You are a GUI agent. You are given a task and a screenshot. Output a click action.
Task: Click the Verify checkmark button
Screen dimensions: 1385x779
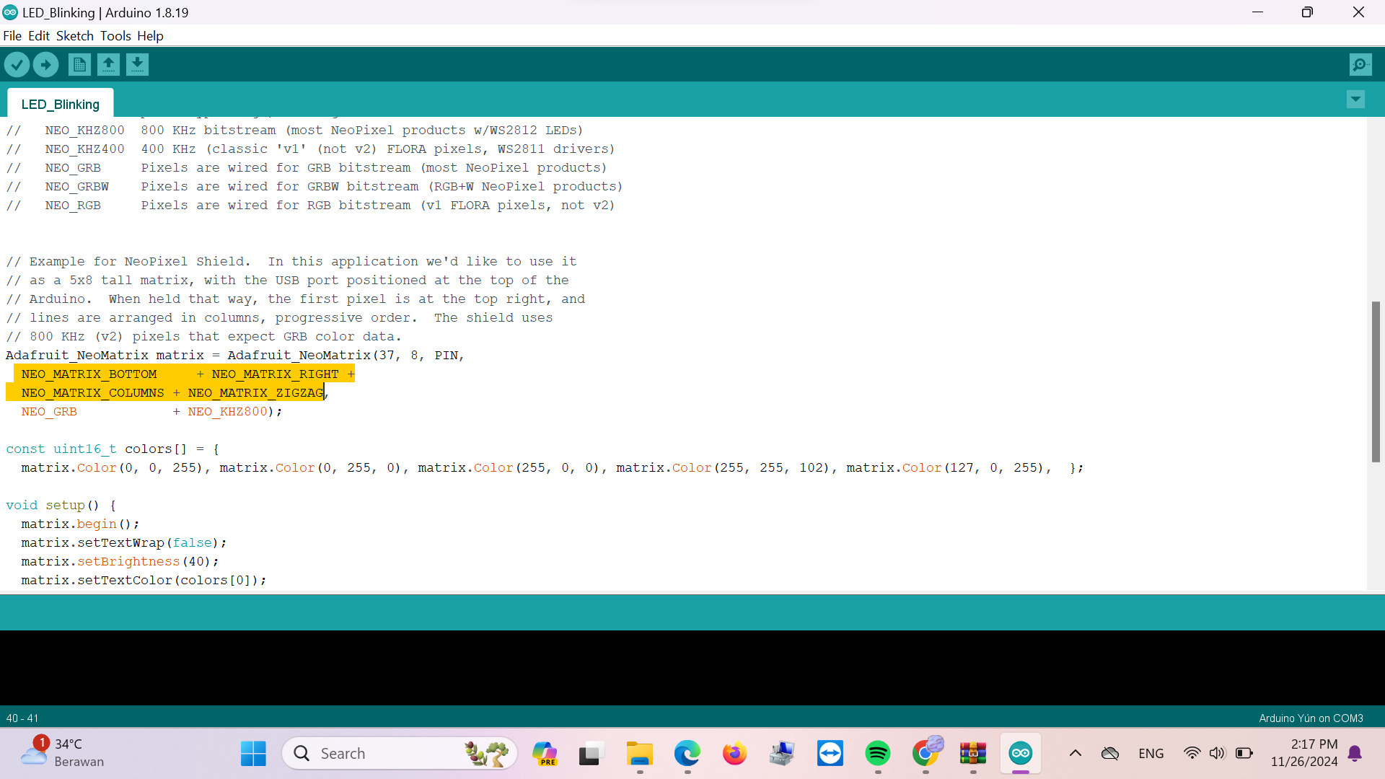(17, 65)
